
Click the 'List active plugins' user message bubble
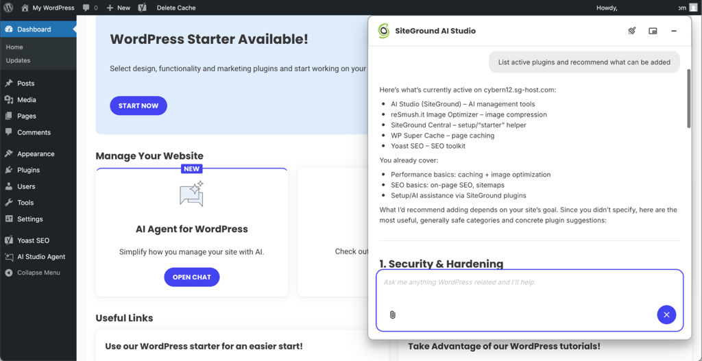pos(584,62)
